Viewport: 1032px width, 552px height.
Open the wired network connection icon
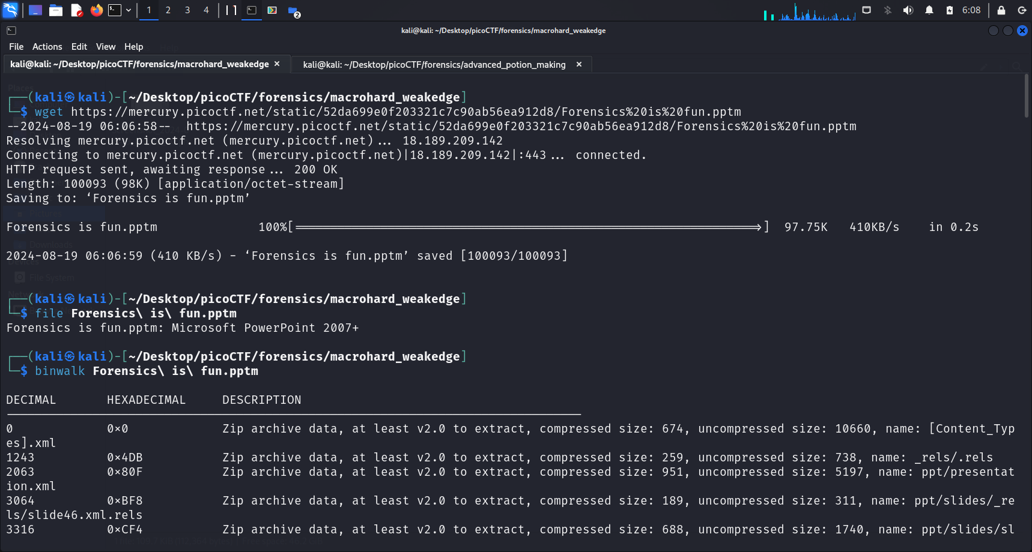click(866, 10)
